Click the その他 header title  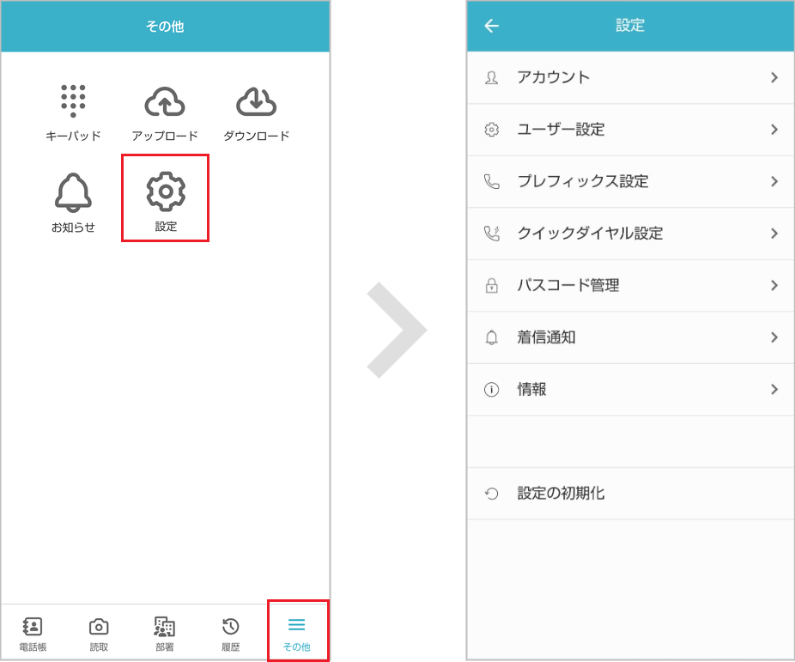coord(165,26)
